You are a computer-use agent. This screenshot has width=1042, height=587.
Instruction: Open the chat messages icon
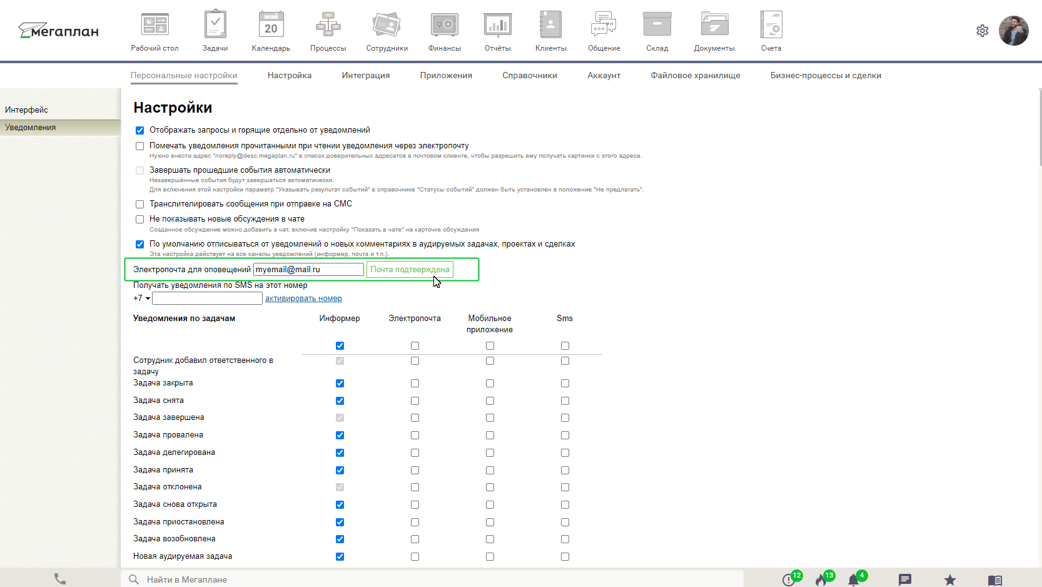pyautogui.click(x=905, y=579)
